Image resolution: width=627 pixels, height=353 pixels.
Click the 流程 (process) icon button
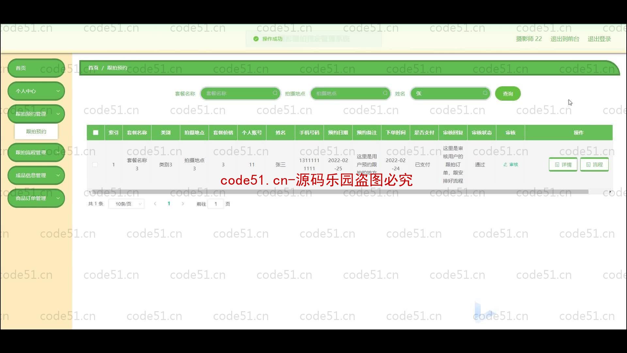click(x=594, y=164)
